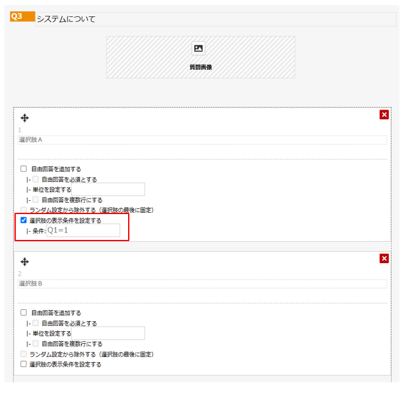The width and height of the screenshot is (407, 403).
Task: Delete choice 2 with red X button
Action: point(384,258)
